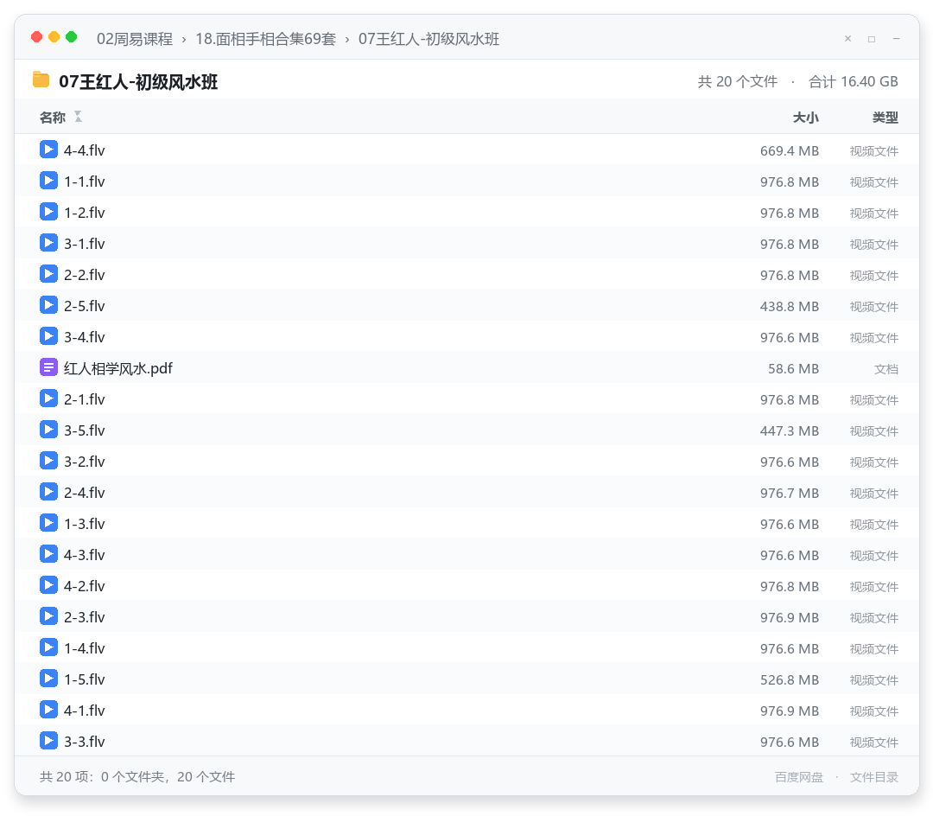Click the 669.4 MB size value
This screenshot has height=816, width=933.
789,151
